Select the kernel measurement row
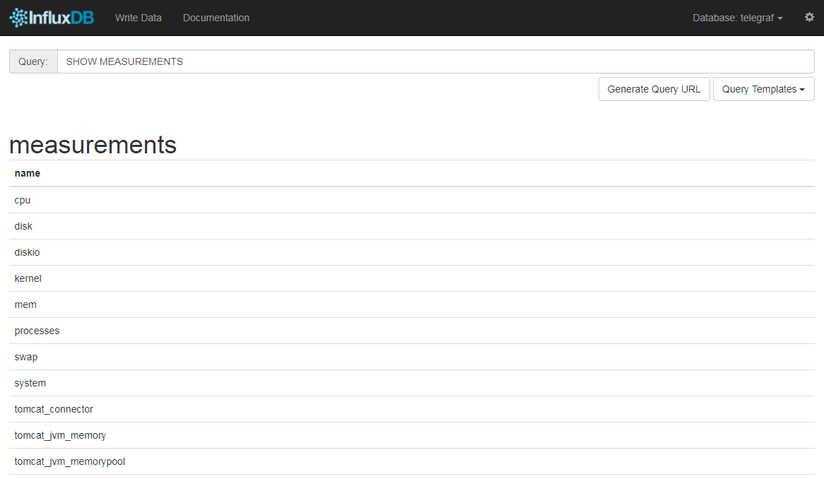 pos(28,278)
